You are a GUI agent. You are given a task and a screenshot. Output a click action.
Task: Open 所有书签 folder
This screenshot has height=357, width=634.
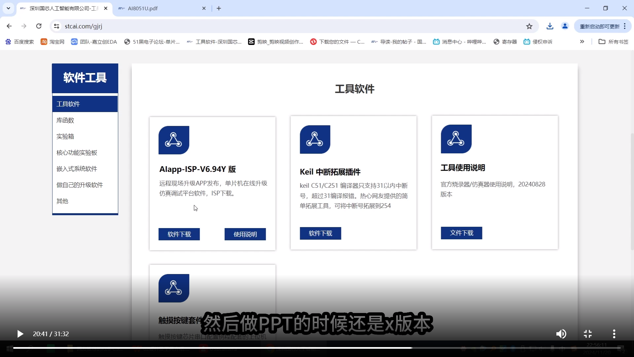pyautogui.click(x=614, y=42)
